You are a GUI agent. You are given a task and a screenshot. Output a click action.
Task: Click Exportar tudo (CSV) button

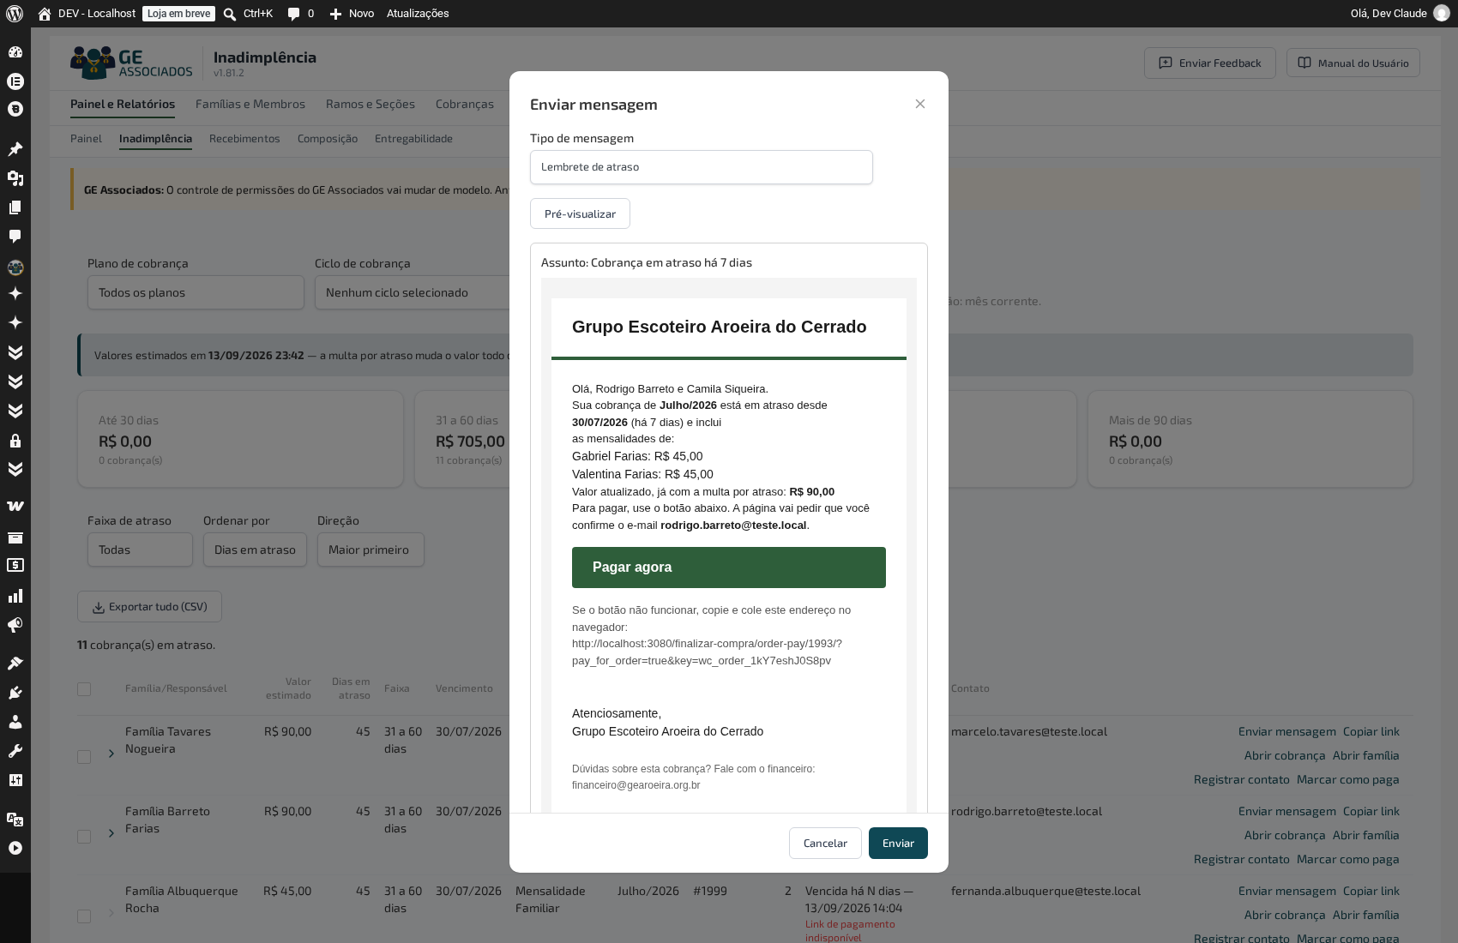pyautogui.click(x=149, y=607)
